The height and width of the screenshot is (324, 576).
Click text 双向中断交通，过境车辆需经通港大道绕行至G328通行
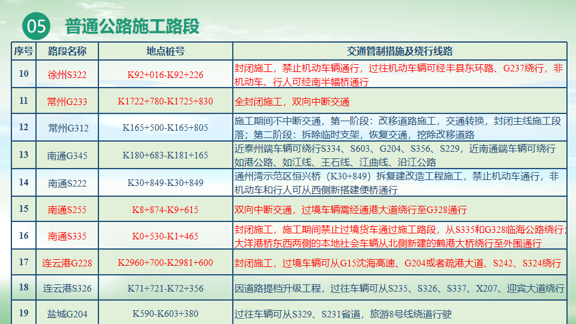click(x=351, y=210)
